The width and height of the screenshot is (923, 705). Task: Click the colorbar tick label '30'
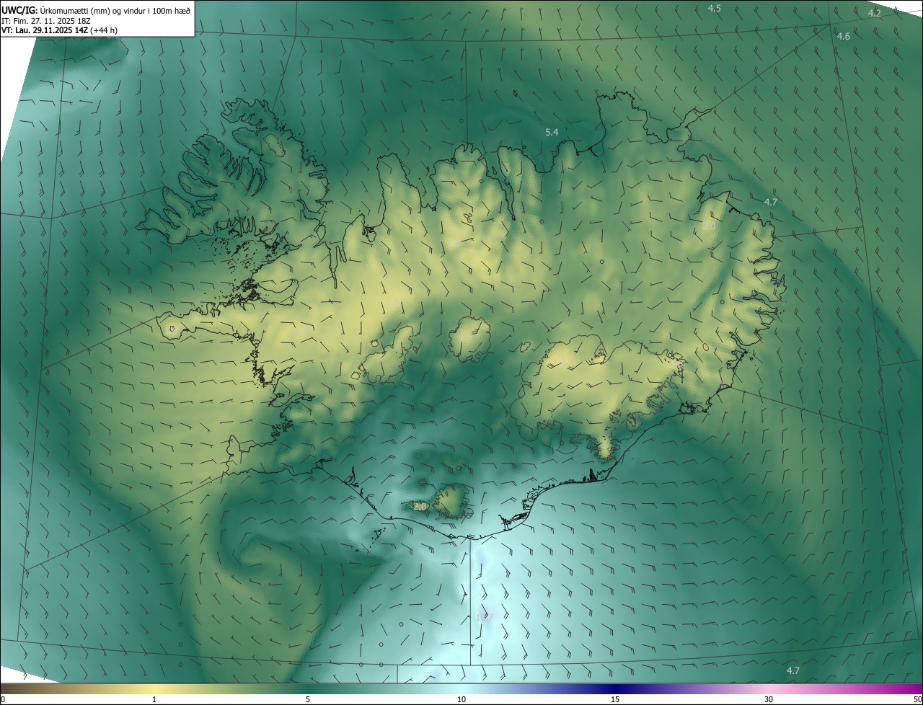click(x=769, y=699)
